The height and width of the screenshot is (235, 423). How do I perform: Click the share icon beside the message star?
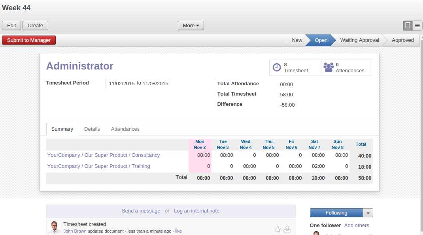(287, 229)
